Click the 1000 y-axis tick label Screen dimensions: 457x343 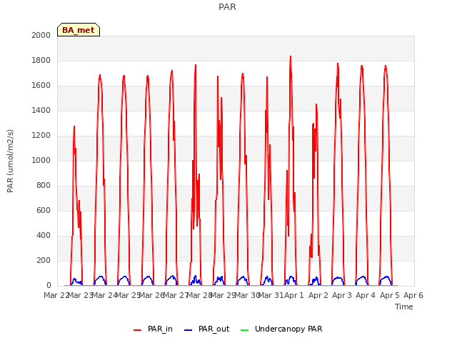tap(41, 160)
